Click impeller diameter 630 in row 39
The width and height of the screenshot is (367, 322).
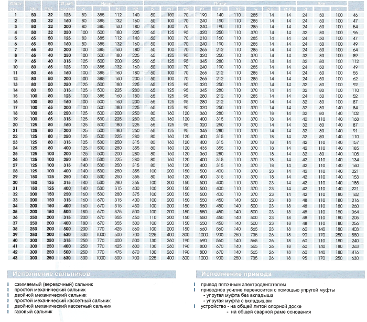(67, 234)
